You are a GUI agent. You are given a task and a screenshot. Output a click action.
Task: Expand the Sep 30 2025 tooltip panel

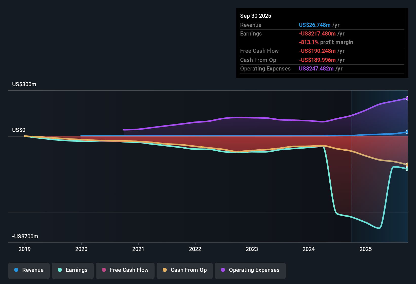pyautogui.click(x=256, y=16)
